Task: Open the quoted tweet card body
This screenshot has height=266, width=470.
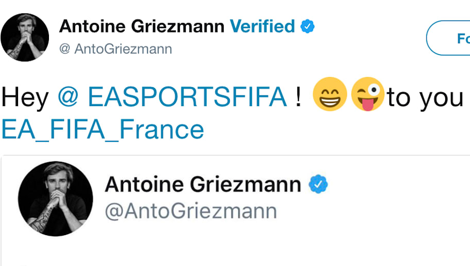Action: pyautogui.click(x=236, y=210)
